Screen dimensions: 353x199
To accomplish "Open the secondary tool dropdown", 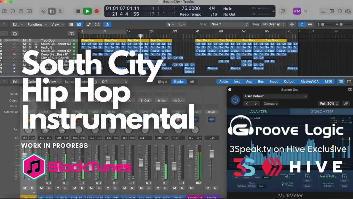I will [181, 24].
